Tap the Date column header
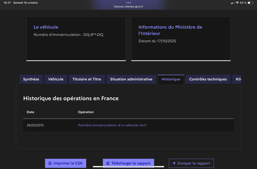The height and width of the screenshot is (169, 257). (31, 112)
